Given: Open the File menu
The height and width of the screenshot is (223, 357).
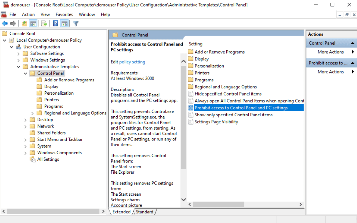Looking at the screenshot, I should coord(13,14).
